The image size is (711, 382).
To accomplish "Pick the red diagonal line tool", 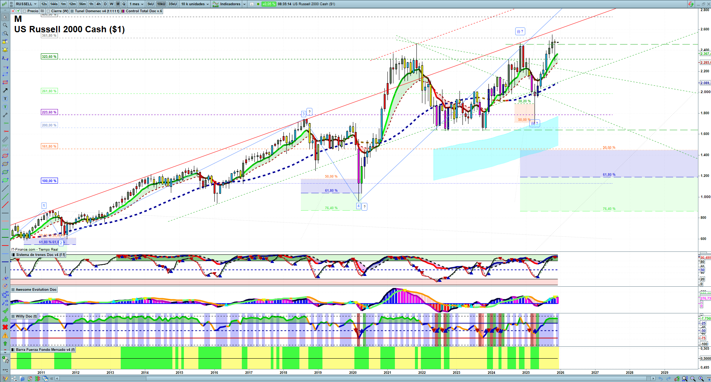I will pos(5,205).
